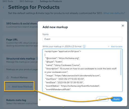Click the "@type": "Event" line
129x109 pixels.
(54, 62)
